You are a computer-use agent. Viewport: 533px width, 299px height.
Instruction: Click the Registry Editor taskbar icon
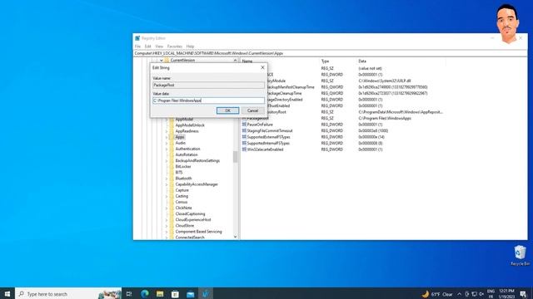pyautogui.click(x=206, y=294)
